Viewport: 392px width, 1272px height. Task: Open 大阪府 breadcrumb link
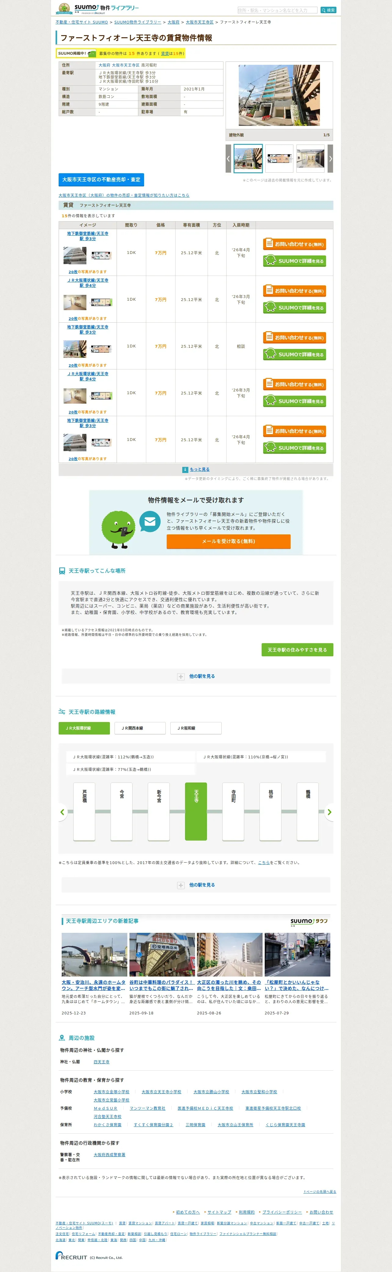click(174, 22)
